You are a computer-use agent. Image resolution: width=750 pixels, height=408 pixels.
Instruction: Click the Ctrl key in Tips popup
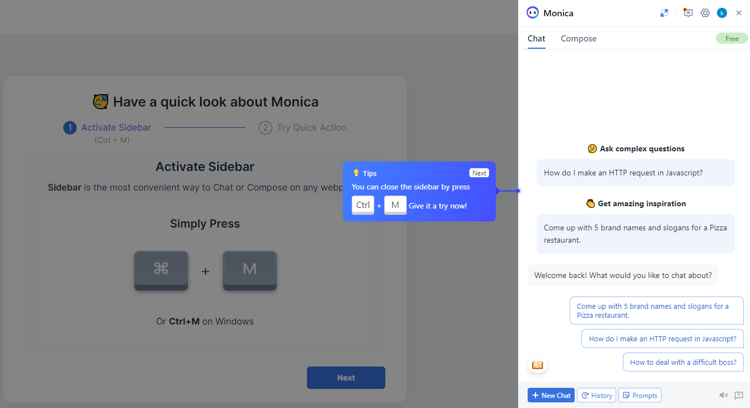pos(363,205)
